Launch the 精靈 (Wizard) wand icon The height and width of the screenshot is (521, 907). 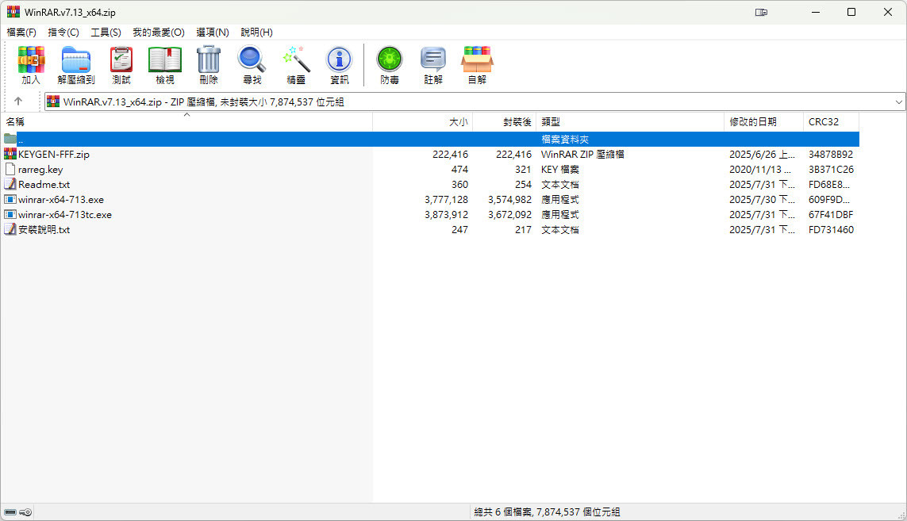[296, 64]
